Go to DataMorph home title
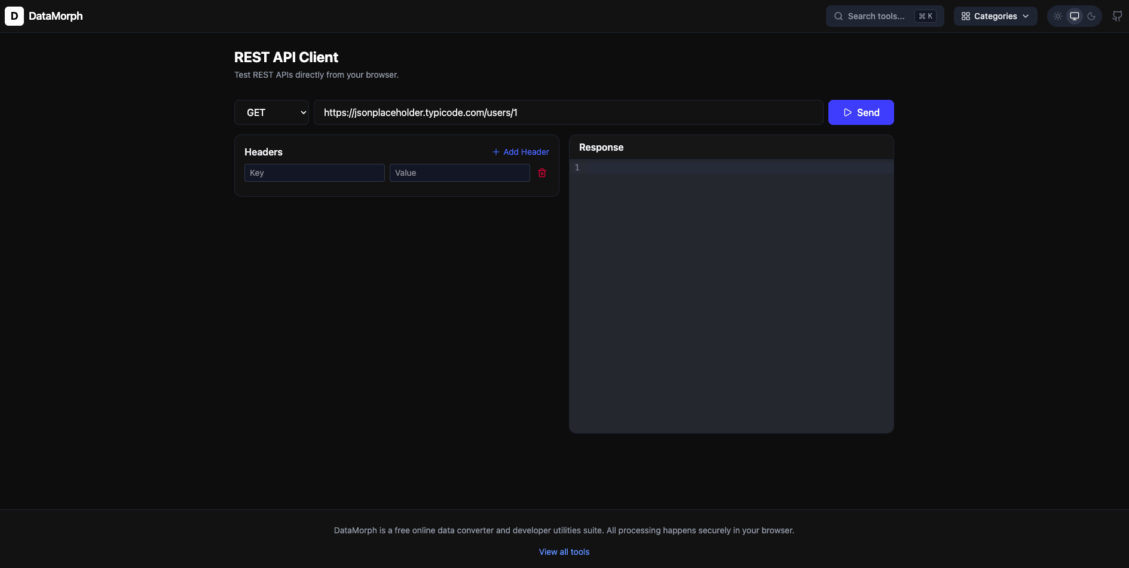 tap(56, 16)
